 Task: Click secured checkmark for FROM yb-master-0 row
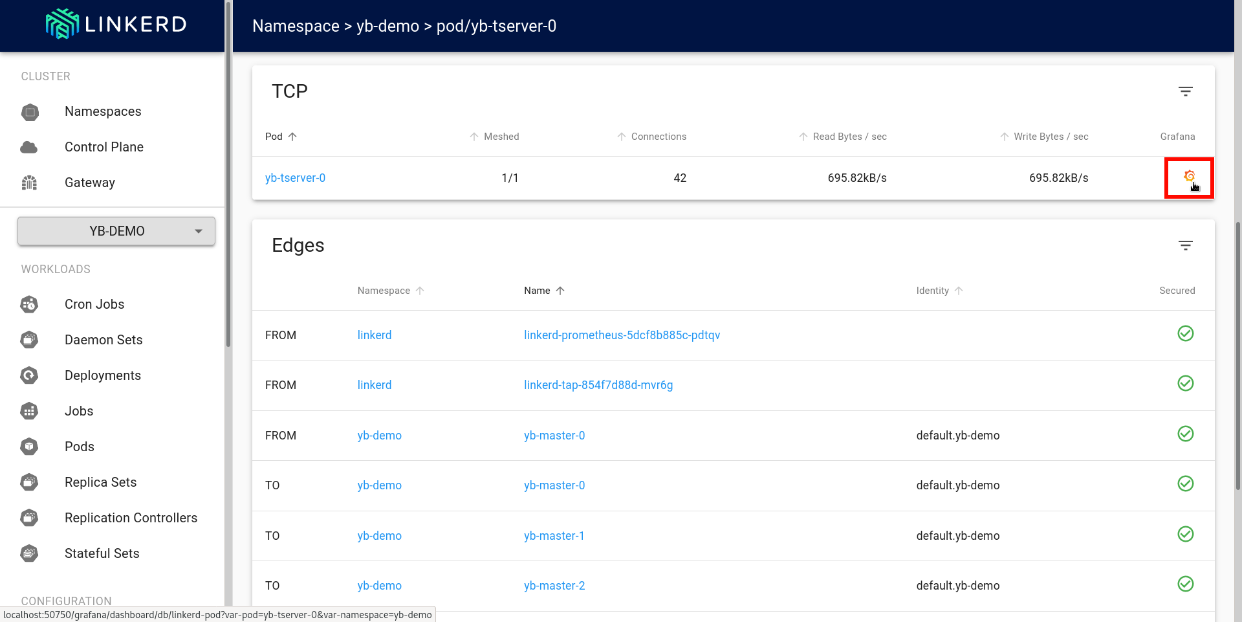point(1185,434)
